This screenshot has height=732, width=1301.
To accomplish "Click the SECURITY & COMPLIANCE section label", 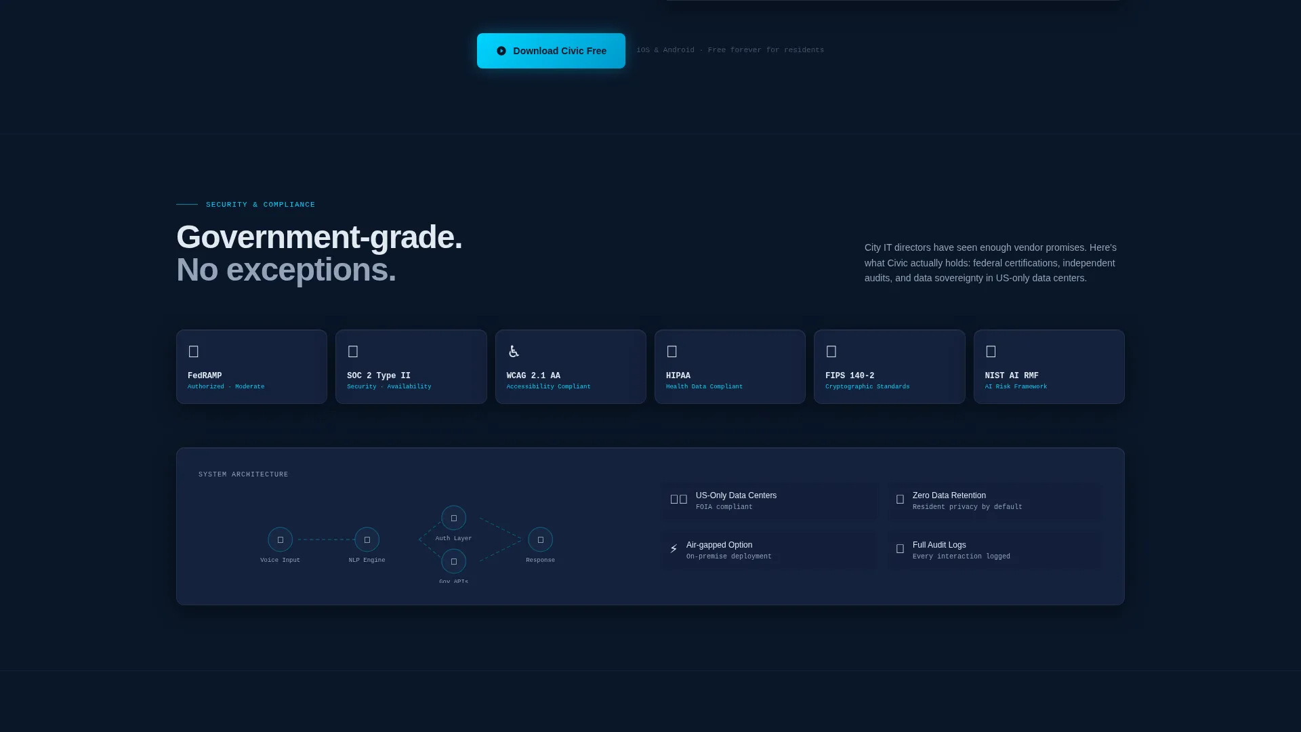I will [x=261, y=205].
